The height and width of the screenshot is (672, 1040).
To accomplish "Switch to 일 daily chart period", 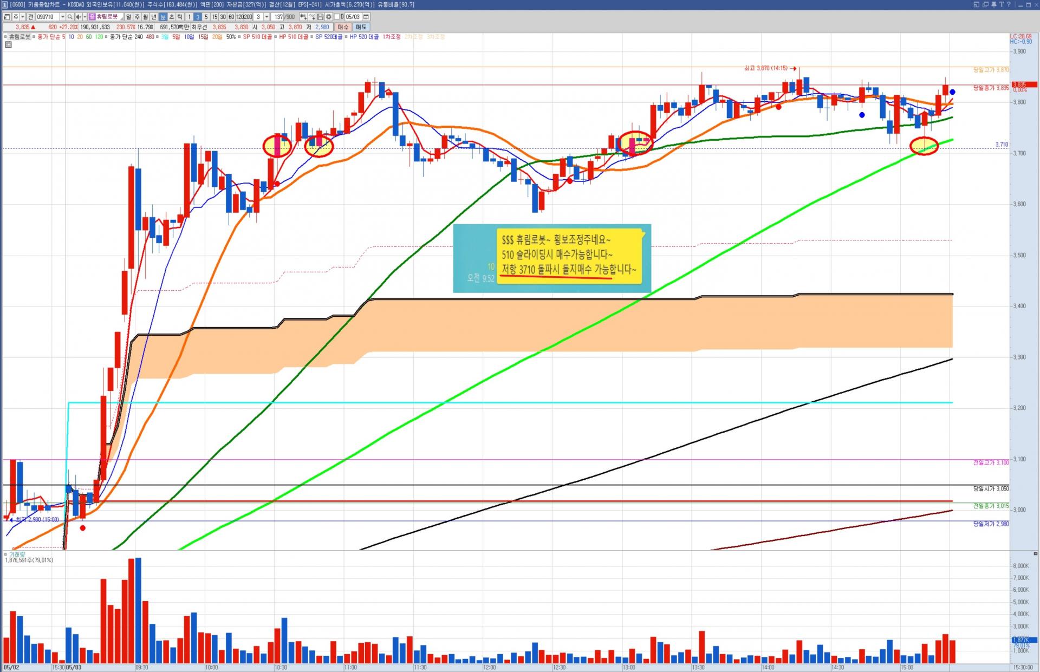I will pos(128,17).
